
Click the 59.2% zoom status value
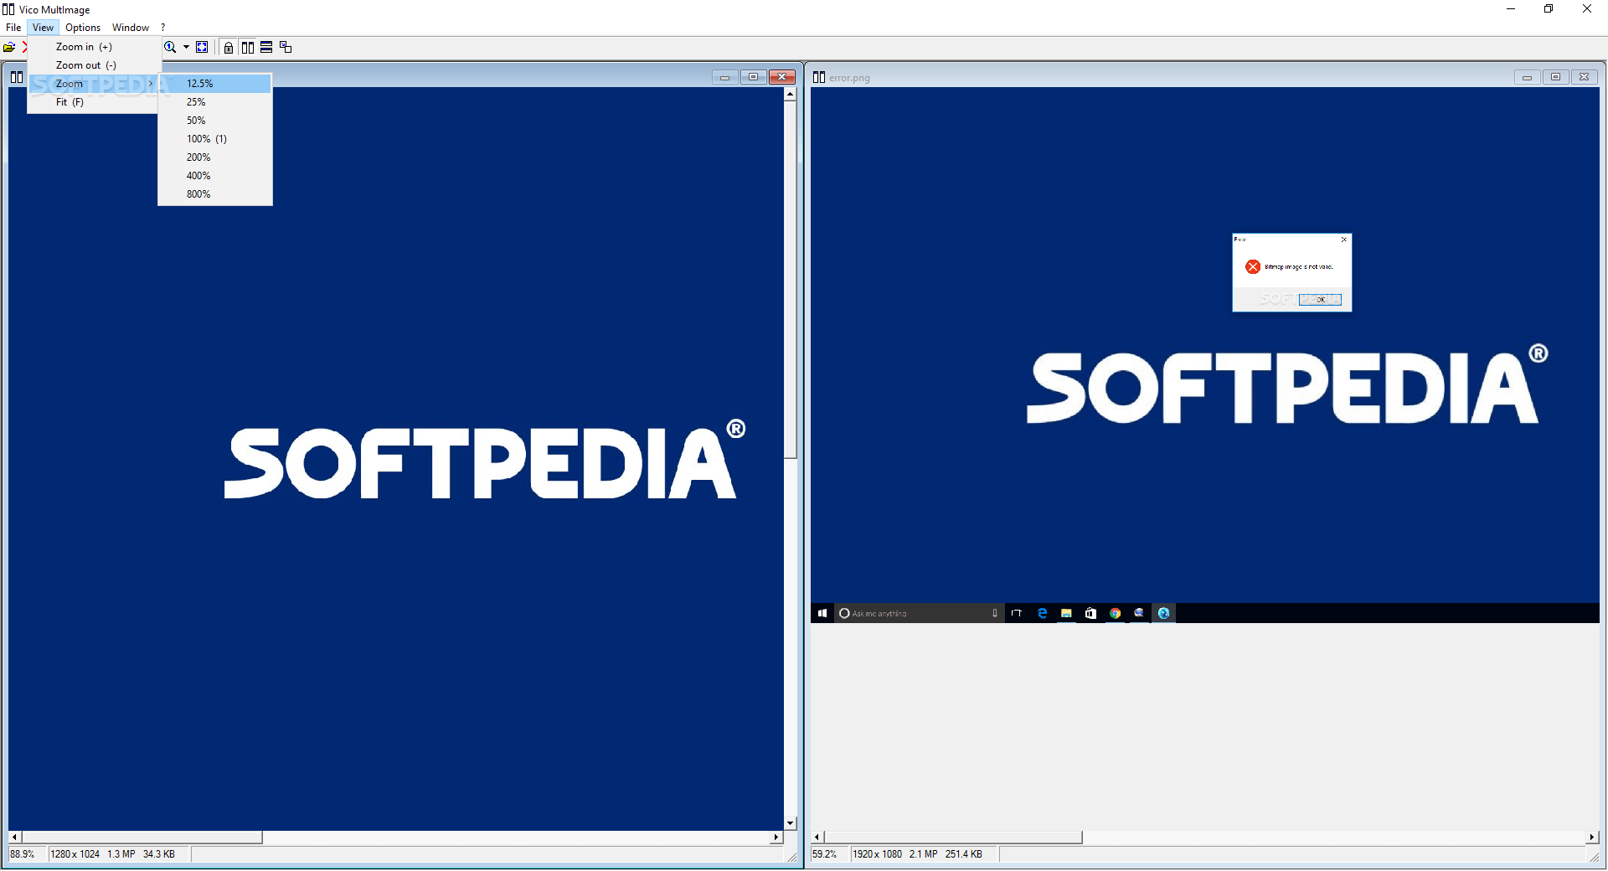pos(825,854)
